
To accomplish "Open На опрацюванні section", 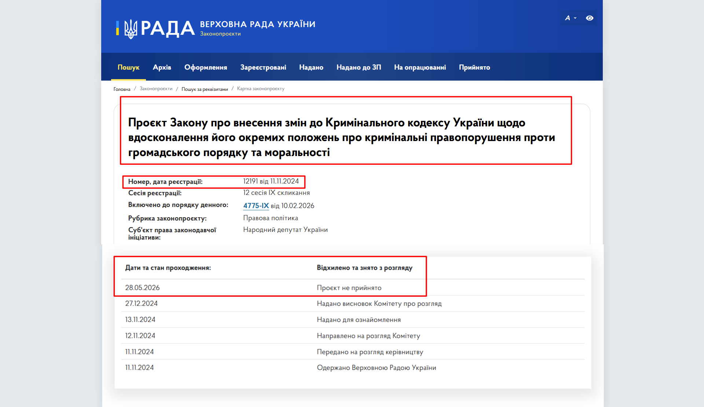I will 420,67.
